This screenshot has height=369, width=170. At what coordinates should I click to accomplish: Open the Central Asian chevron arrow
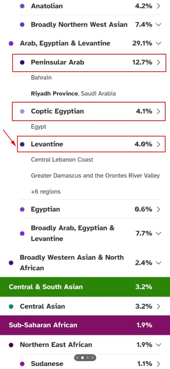click(x=158, y=306)
